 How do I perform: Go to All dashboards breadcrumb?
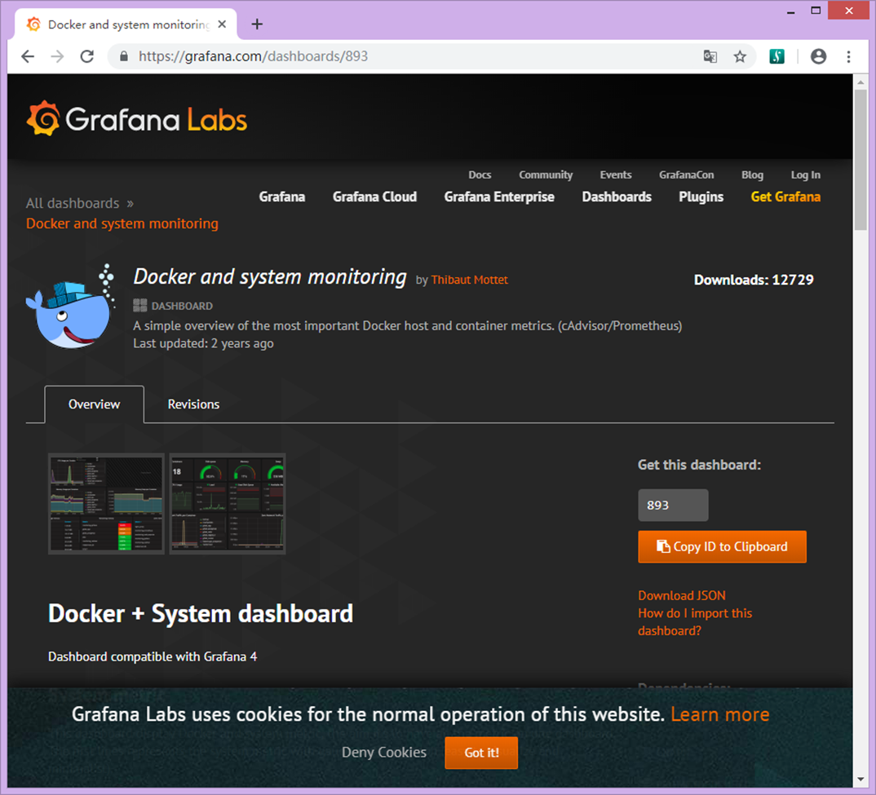73,203
